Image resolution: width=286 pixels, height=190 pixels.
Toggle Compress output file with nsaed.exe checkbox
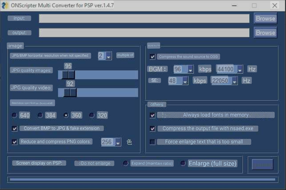152,129
